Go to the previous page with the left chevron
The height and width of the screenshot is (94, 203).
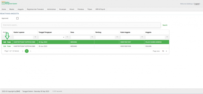[23, 51]
